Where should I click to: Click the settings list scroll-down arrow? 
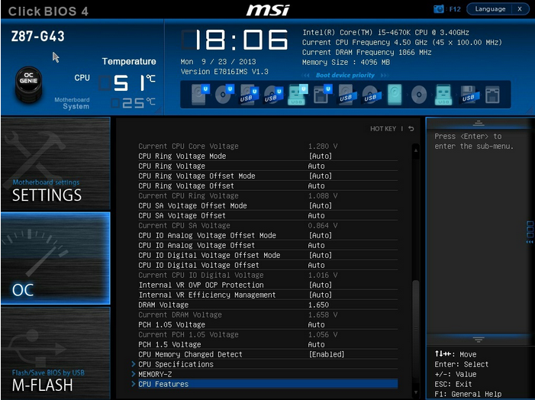coord(416,392)
